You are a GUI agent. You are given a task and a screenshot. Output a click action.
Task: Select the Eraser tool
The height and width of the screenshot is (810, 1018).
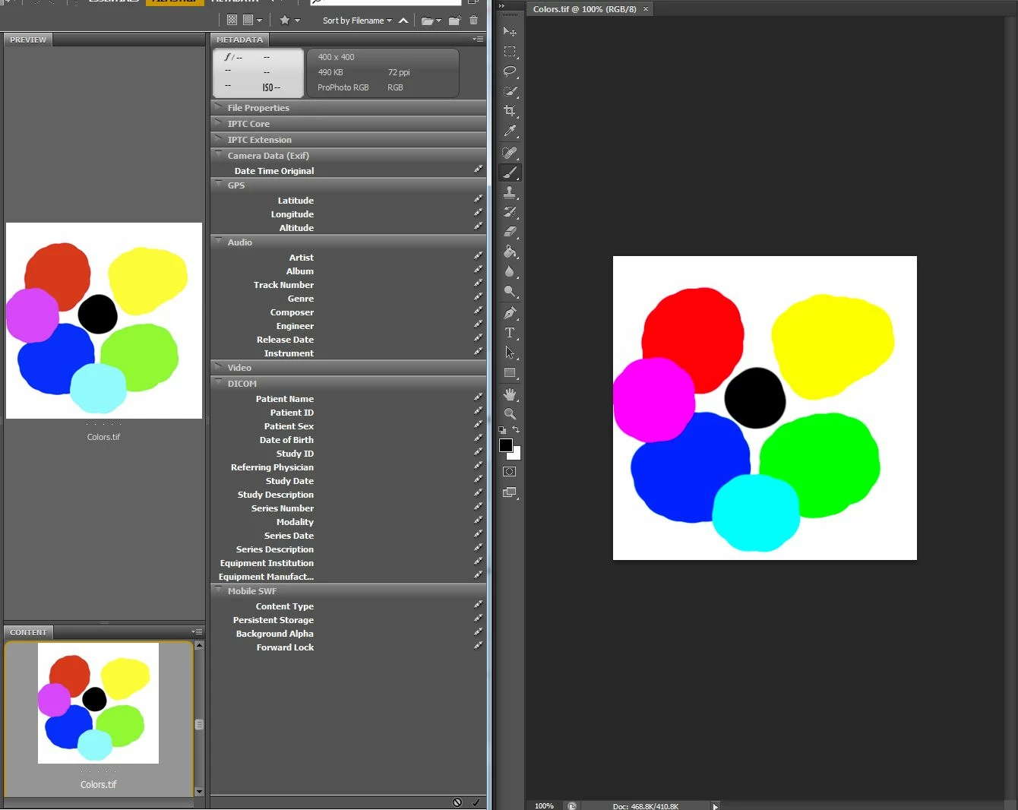click(510, 232)
